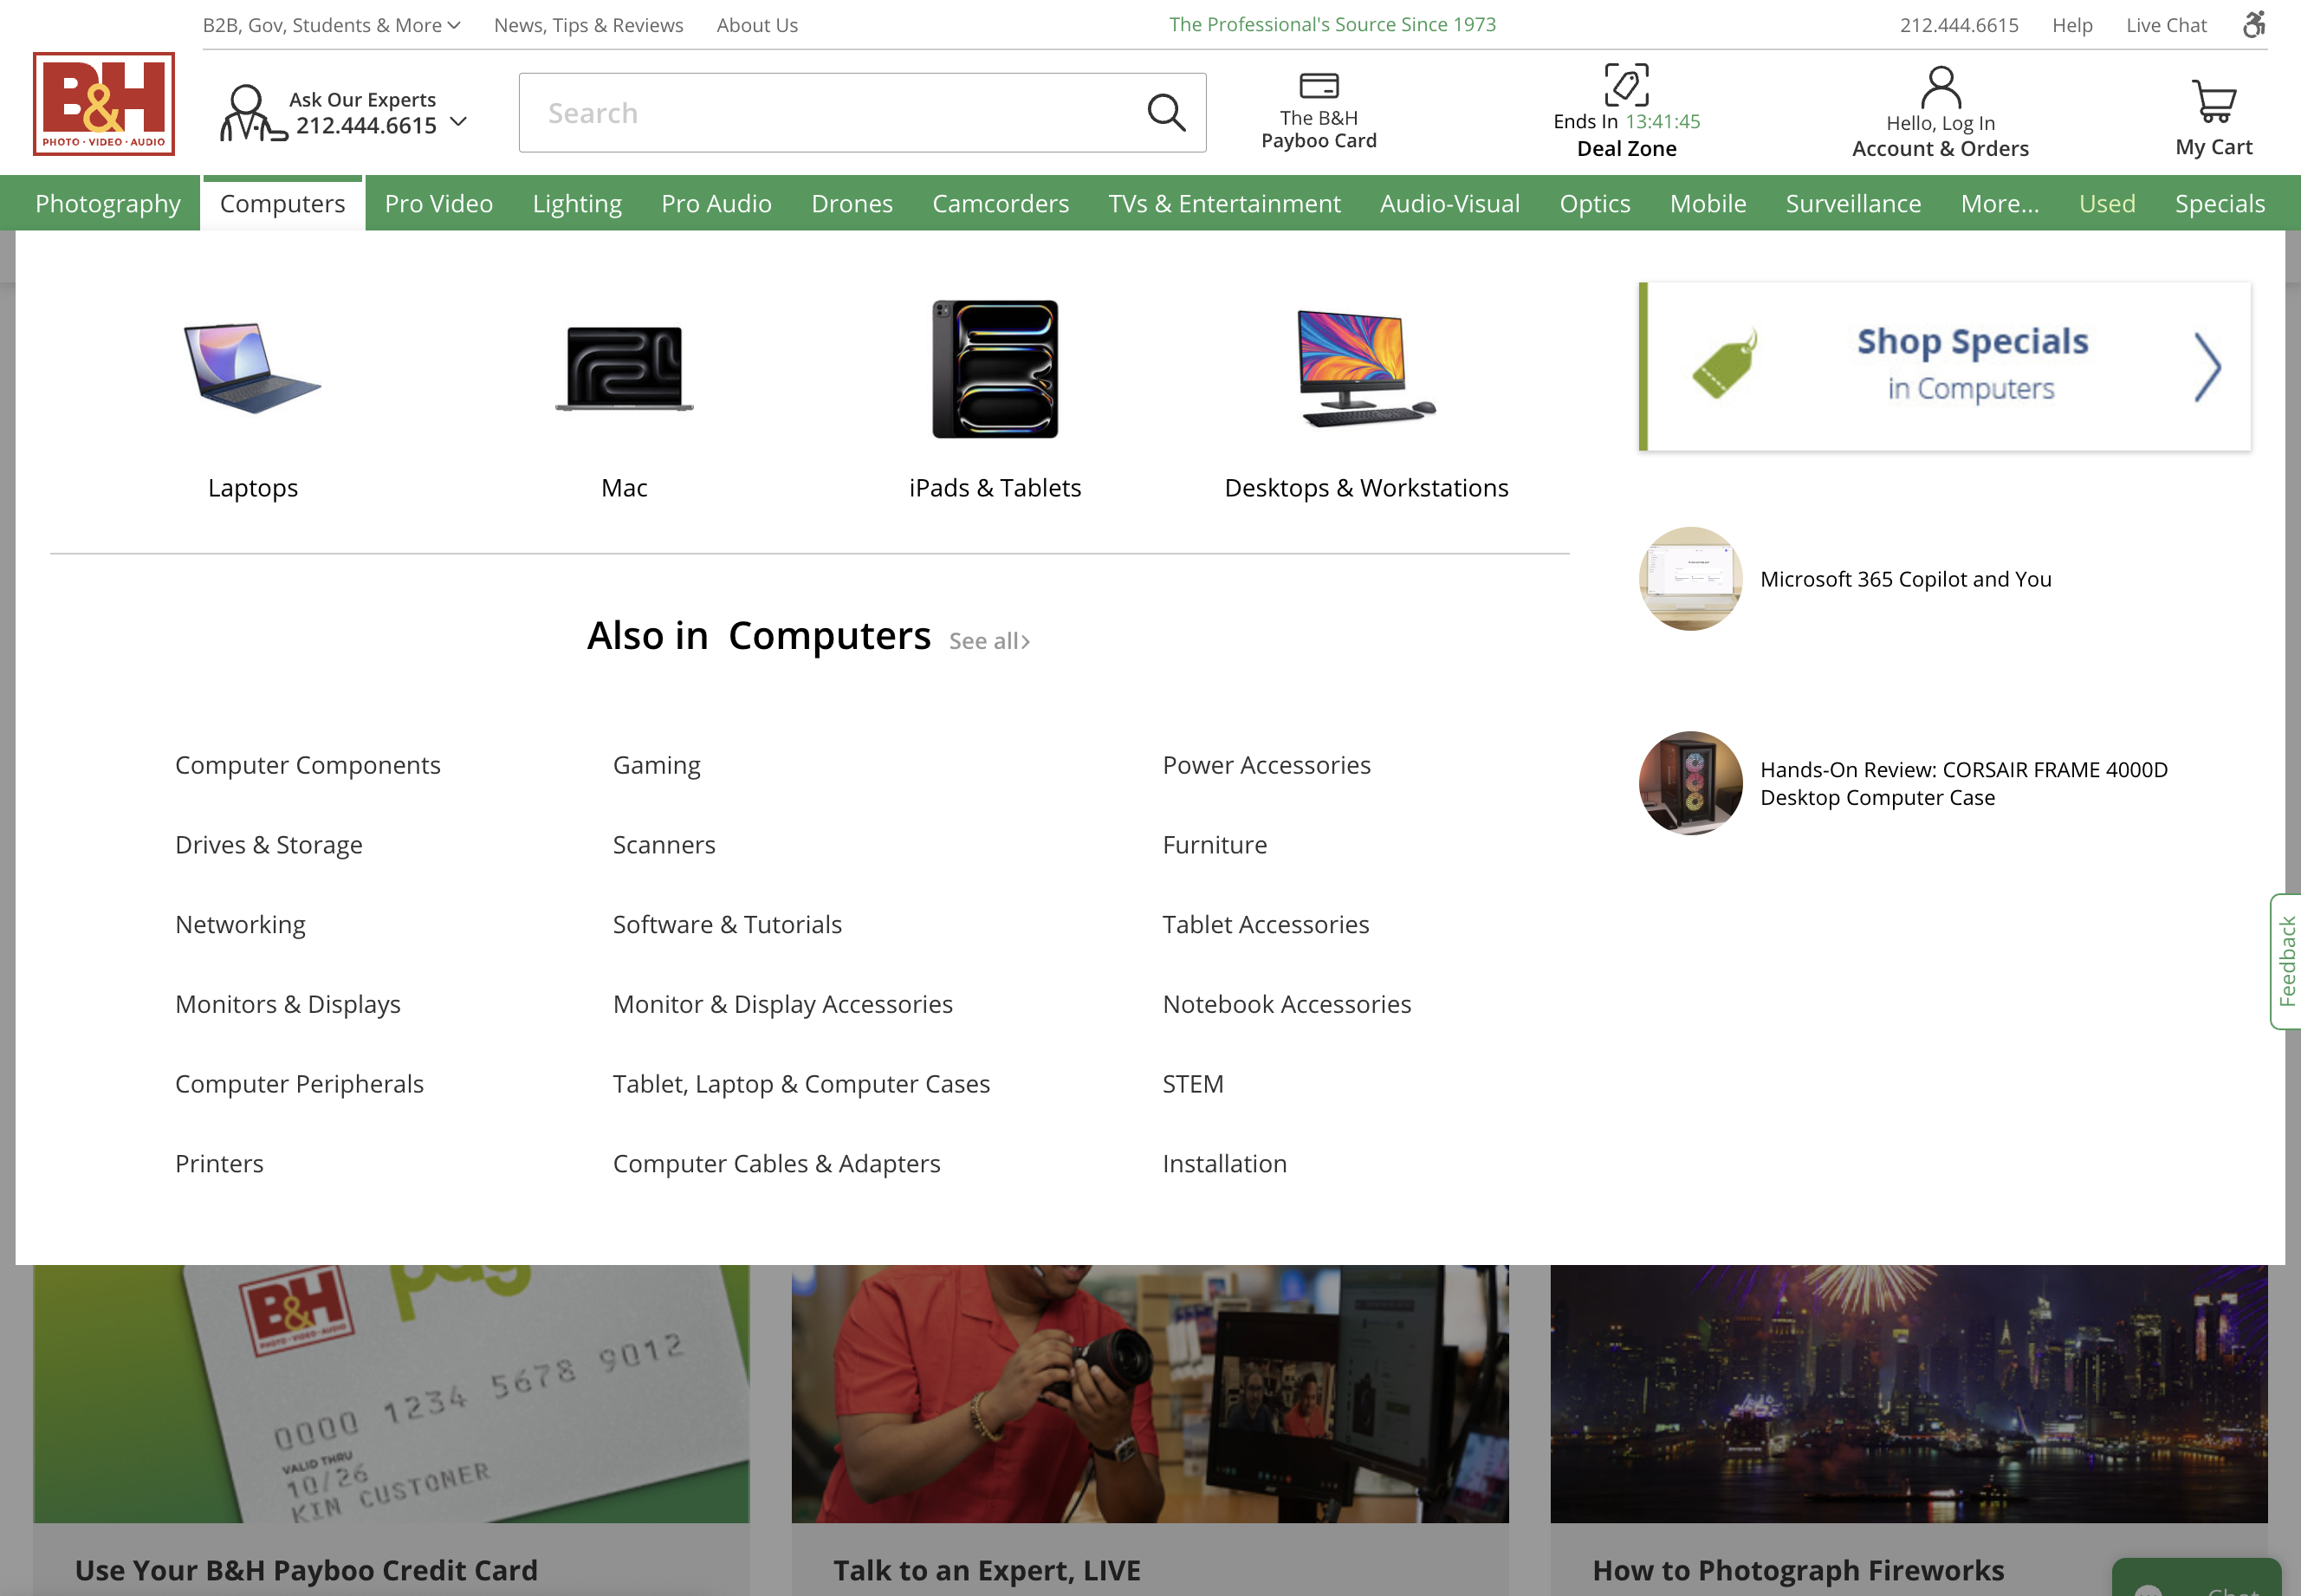
Task: Click the search magnifying glass icon
Action: pos(1166,112)
